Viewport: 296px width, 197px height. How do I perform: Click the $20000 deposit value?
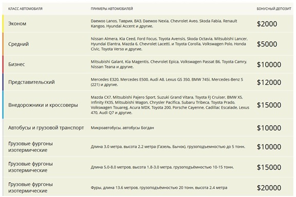click(269, 188)
